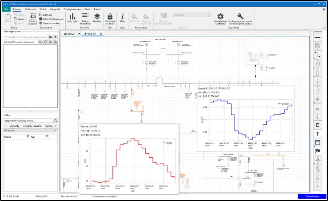Click file manager search magnifier icon

40,42
